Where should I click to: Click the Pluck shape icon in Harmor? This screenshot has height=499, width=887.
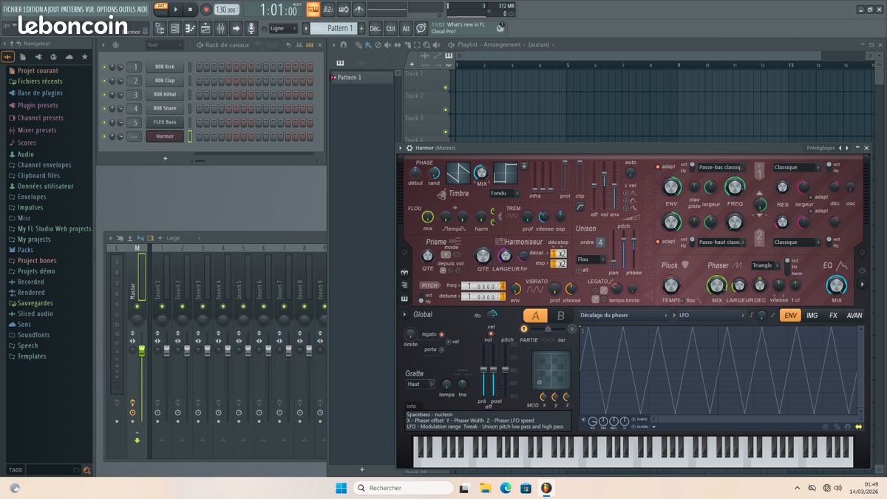(x=685, y=265)
